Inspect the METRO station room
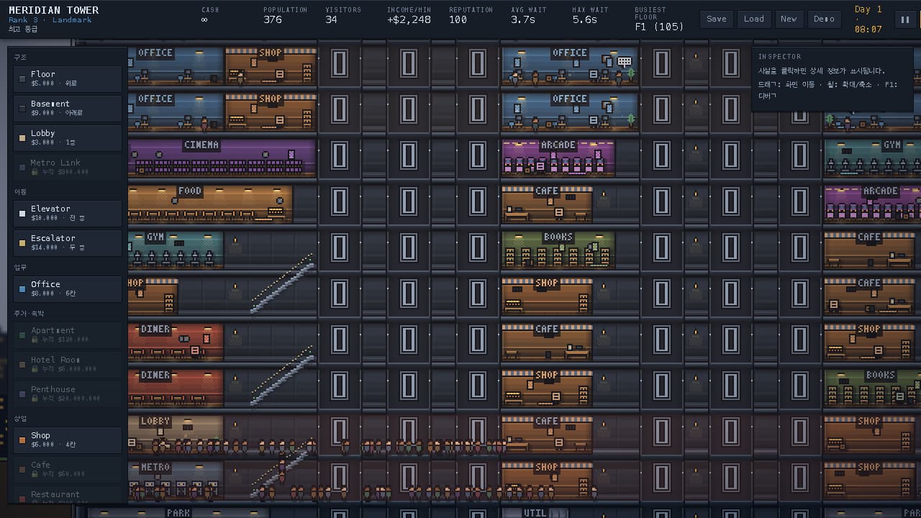This screenshot has width=921, height=518. pyautogui.click(x=176, y=480)
